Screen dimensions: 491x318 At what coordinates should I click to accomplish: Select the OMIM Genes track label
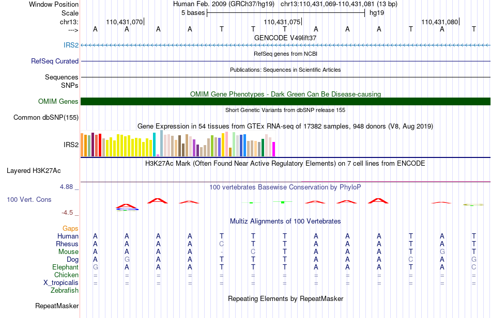(58, 101)
